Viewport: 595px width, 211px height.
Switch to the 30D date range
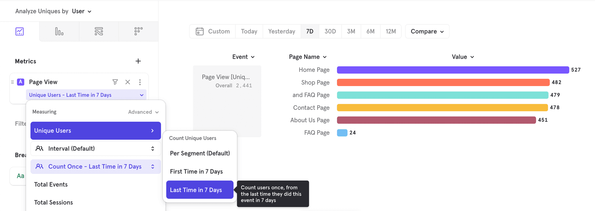330,31
